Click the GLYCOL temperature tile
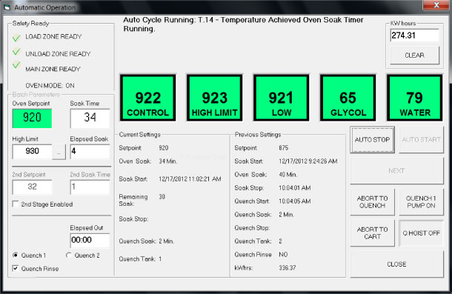This screenshot has height=294, width=452. click(x=348, y=98)
